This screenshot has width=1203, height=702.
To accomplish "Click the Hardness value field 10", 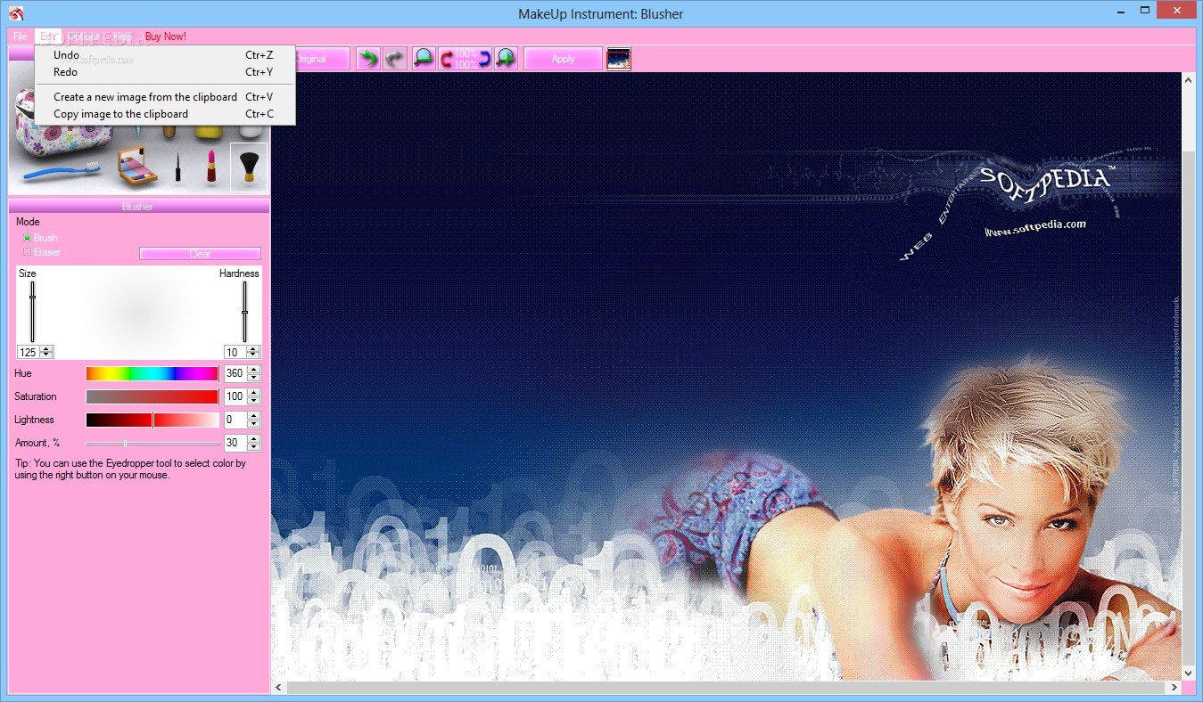I will point(236,352).
